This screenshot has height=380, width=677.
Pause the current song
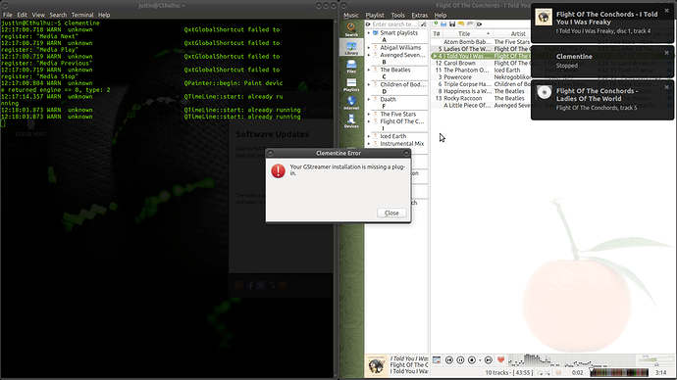460,359
